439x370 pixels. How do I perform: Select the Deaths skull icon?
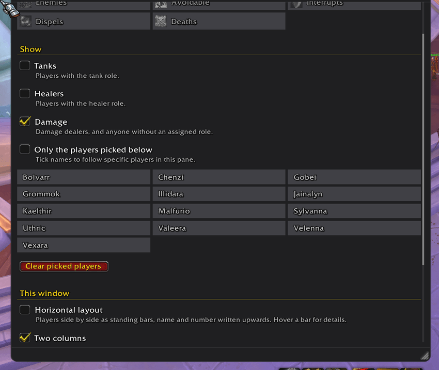click(x=161, y=22)
